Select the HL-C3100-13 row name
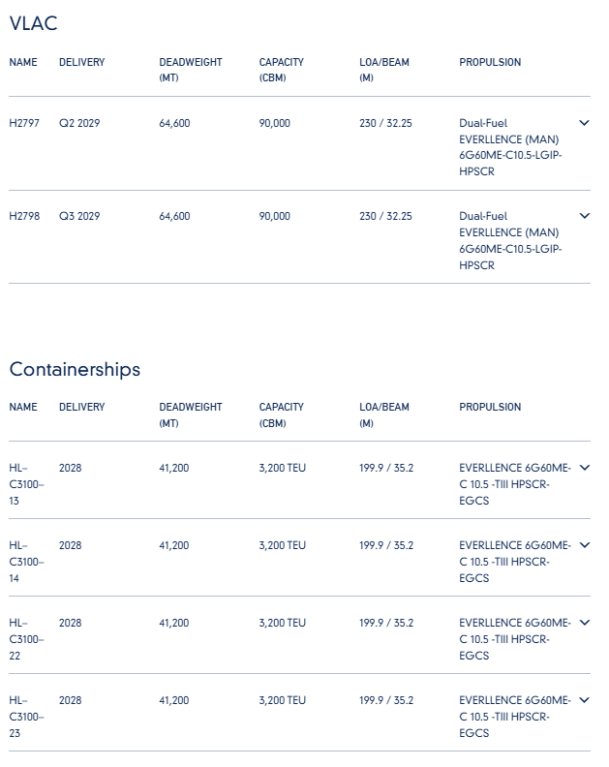The height and width of the screenshot is (767, 609). (x=26, y=484)
